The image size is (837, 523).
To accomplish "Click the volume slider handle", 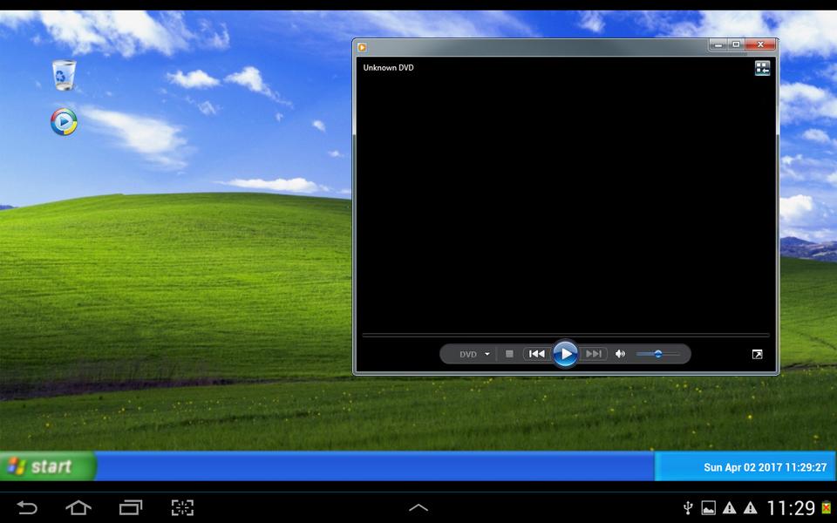I will [x=658, y=354].
